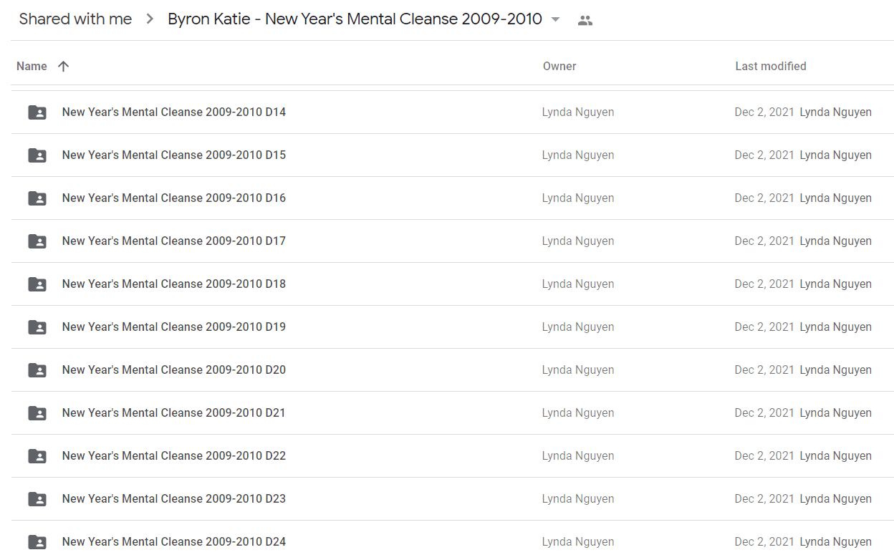
Task: Click the shared people icon beside folder title
Action: tap(585, 20)
